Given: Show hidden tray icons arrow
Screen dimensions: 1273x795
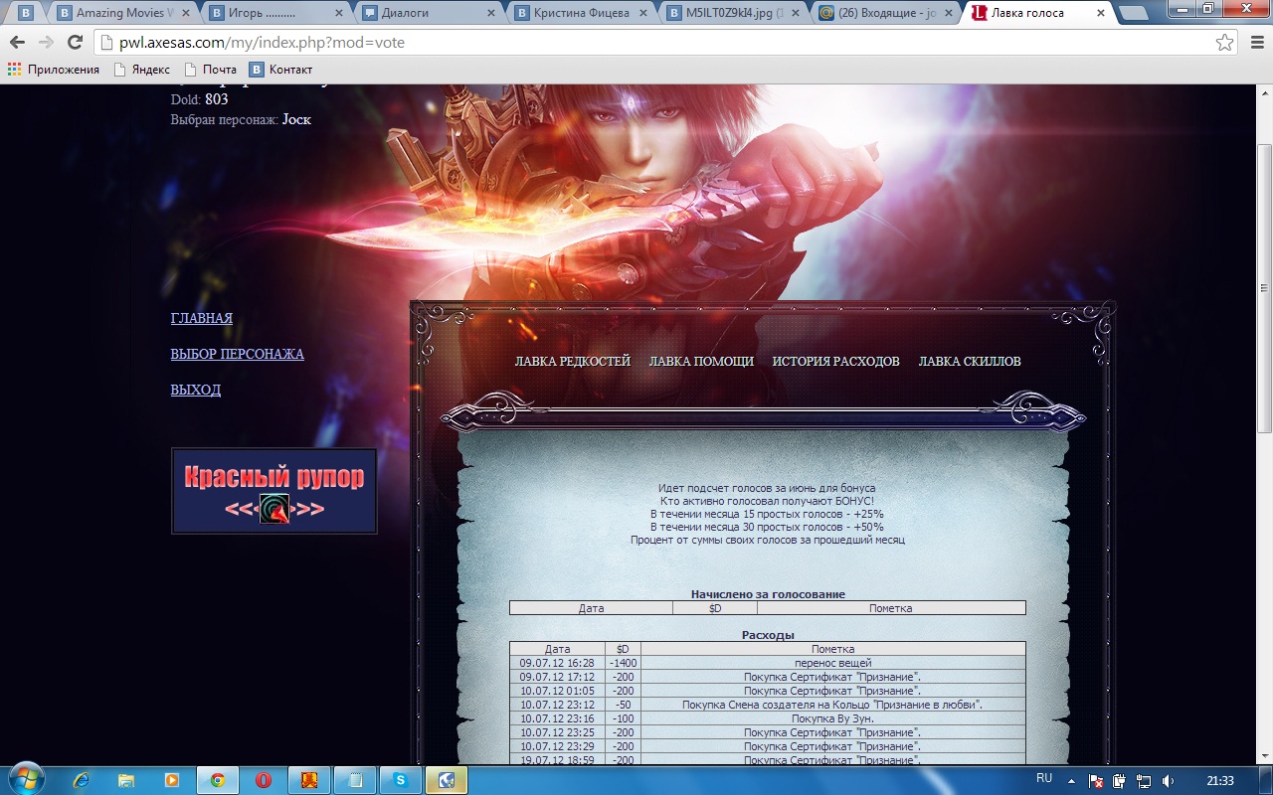Looking at the screenshot, I should pyautogui.click(x=1073, y=780).
